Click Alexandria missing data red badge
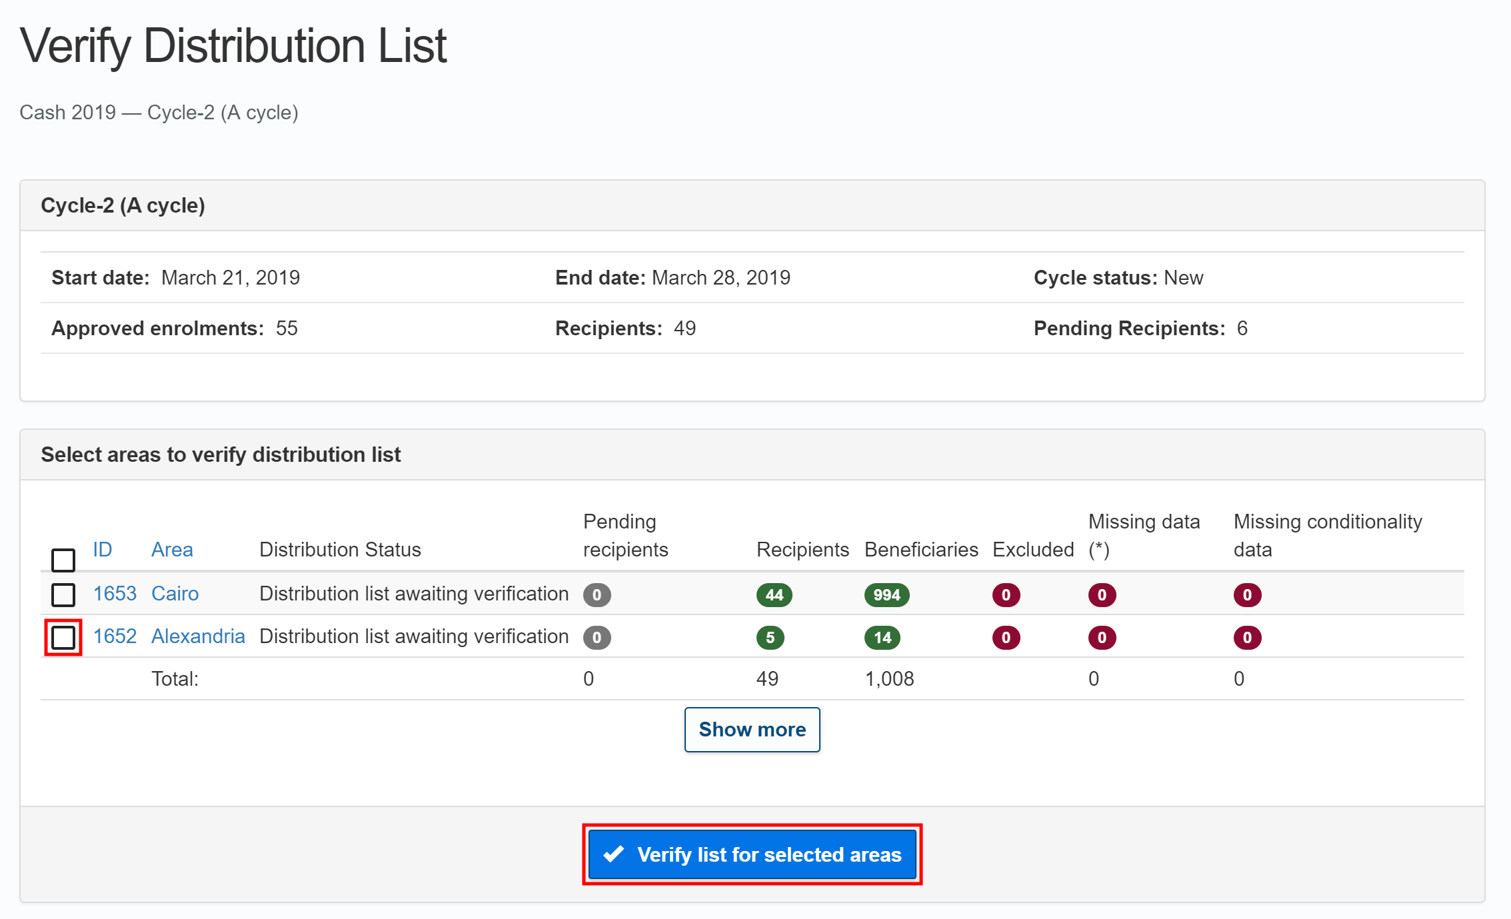Image resolution: width=1511 pixels, height=919 pixels. (1102, 638)
